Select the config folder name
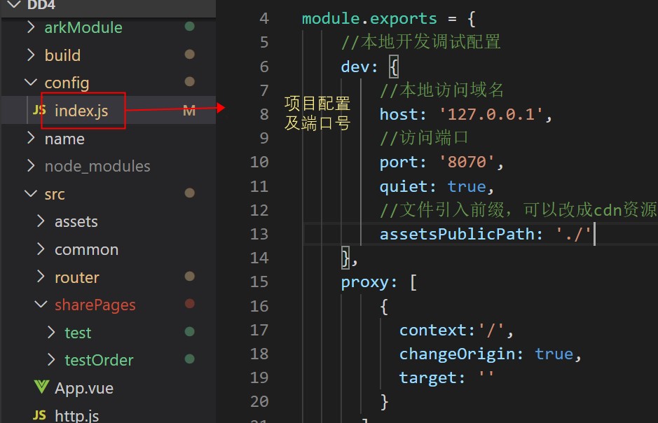This screenshot has height=423, width=658. 67,83
